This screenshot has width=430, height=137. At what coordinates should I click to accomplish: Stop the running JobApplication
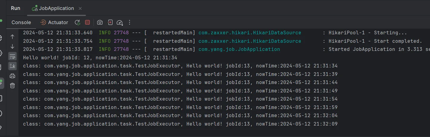[87, 22]
